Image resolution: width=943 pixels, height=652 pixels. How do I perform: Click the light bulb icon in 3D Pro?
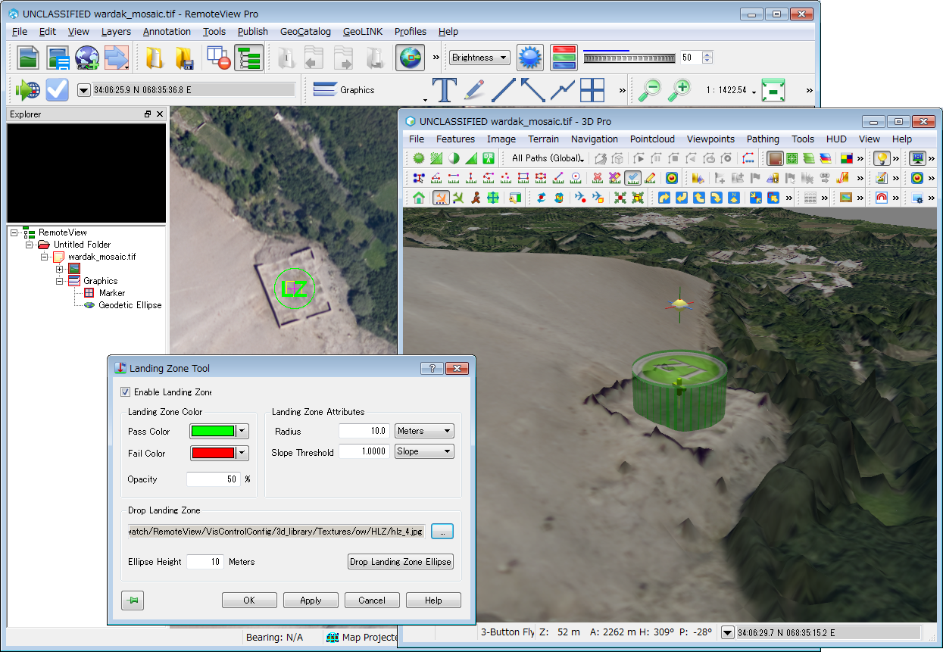pos(881,158)
